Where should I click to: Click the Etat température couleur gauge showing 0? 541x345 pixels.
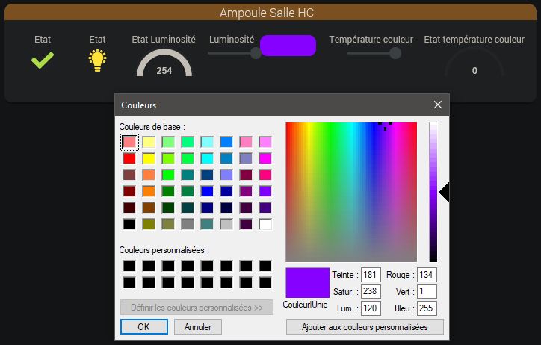tap(474, 63)
